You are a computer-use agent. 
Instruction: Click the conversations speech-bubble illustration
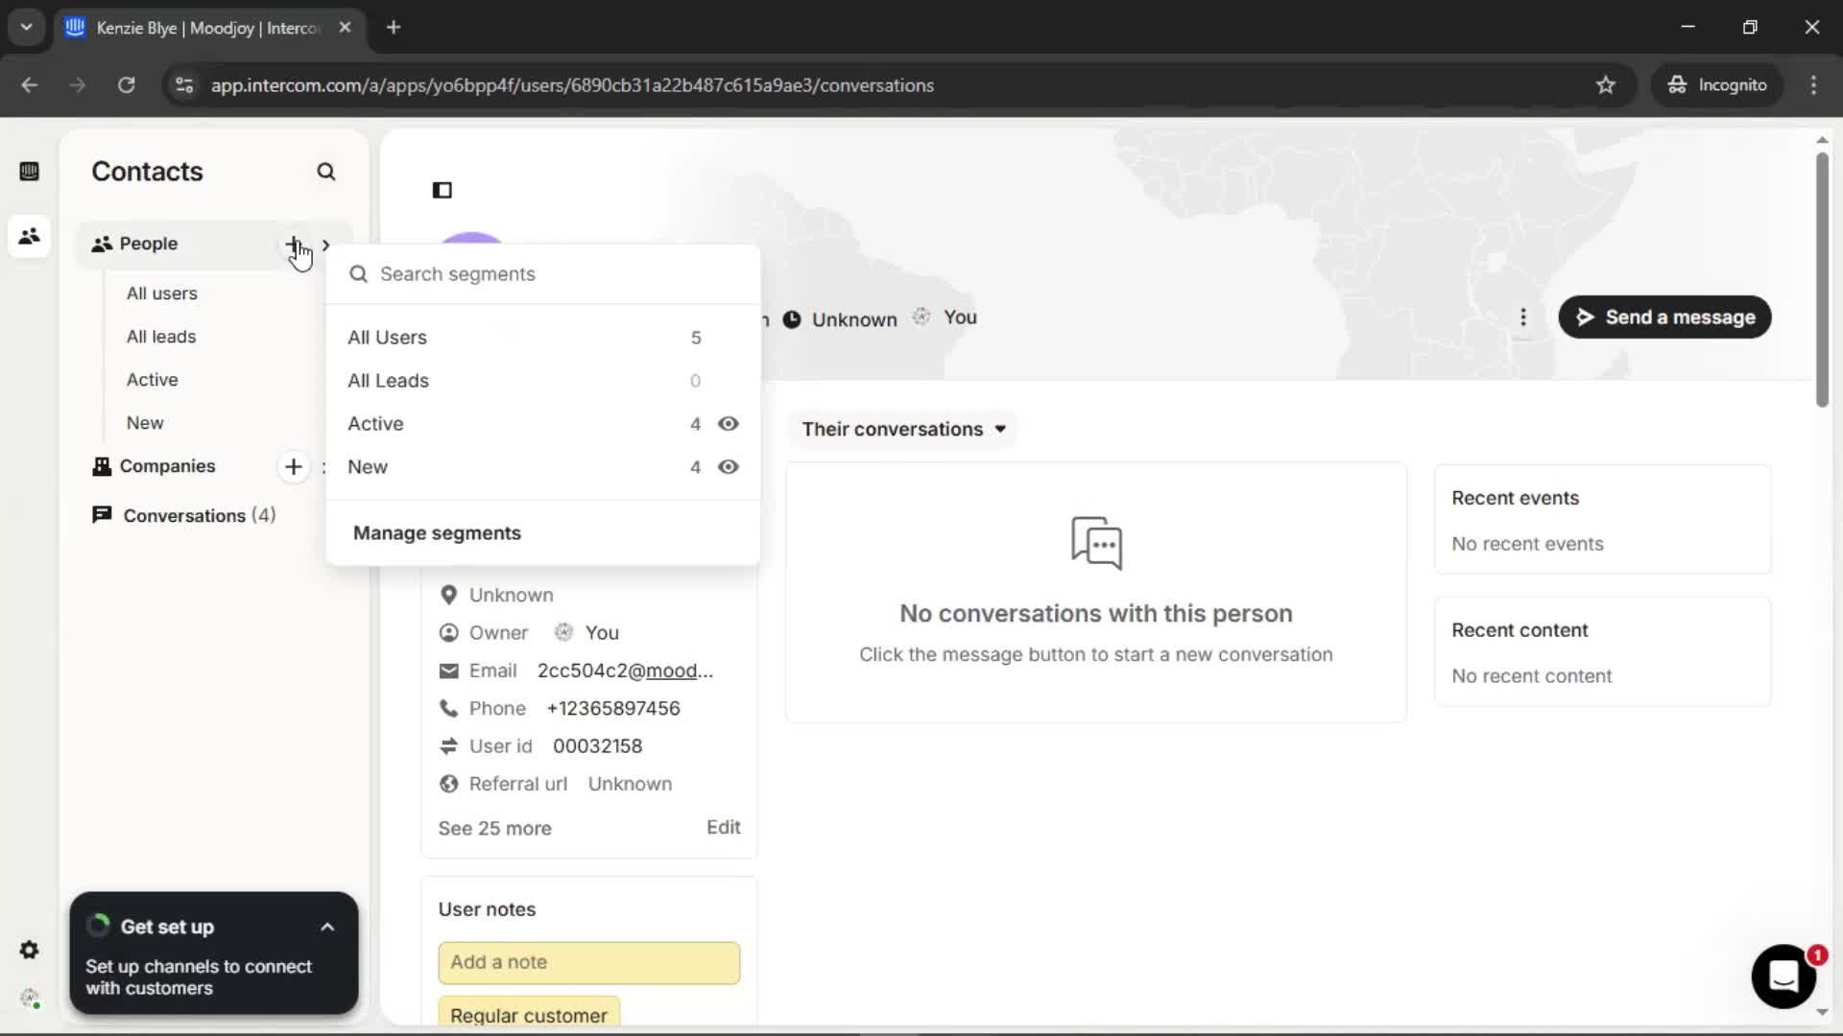1096,543
